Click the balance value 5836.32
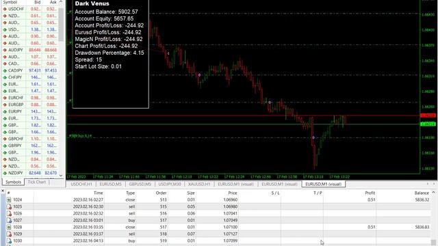Image resolution: width=438 pixels, height=246 pixels. (422, 200)
